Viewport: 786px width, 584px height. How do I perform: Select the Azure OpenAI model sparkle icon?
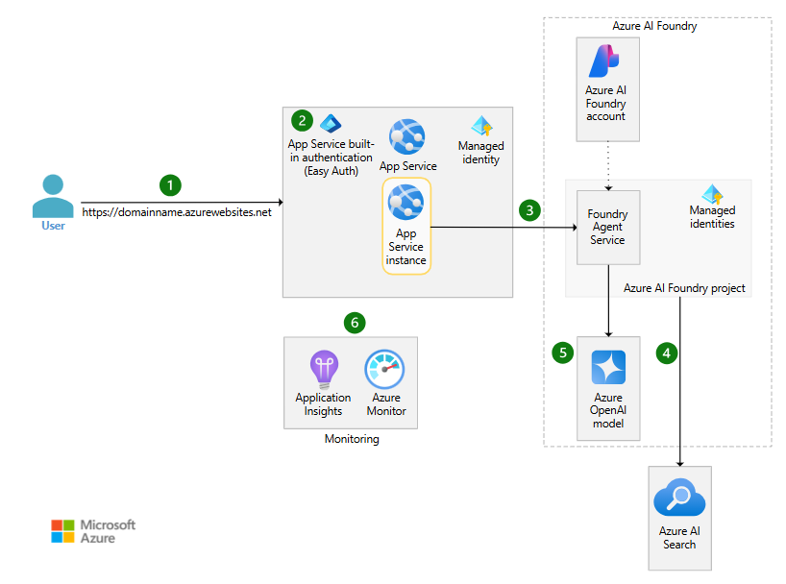point(608,367)
